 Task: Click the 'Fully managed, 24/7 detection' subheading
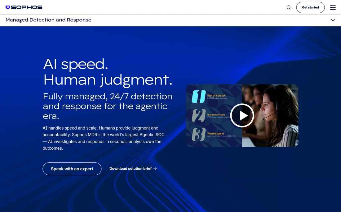pyautogui.click(x=108, y=106)
